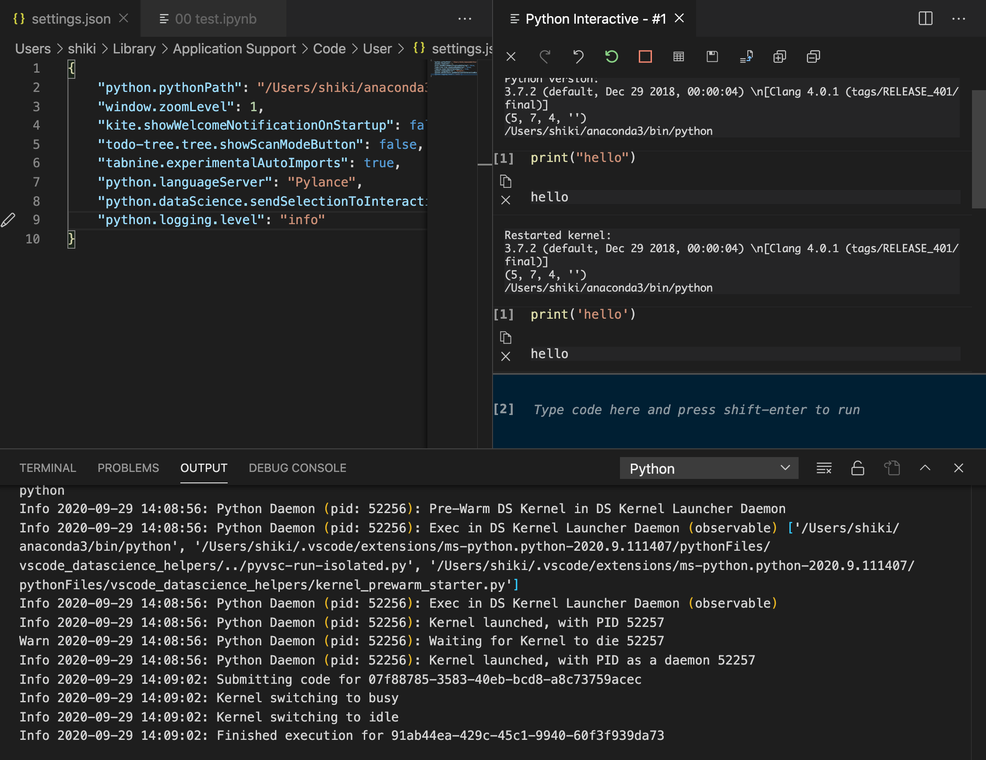Expand breadcrumb item Application Support

234,48
